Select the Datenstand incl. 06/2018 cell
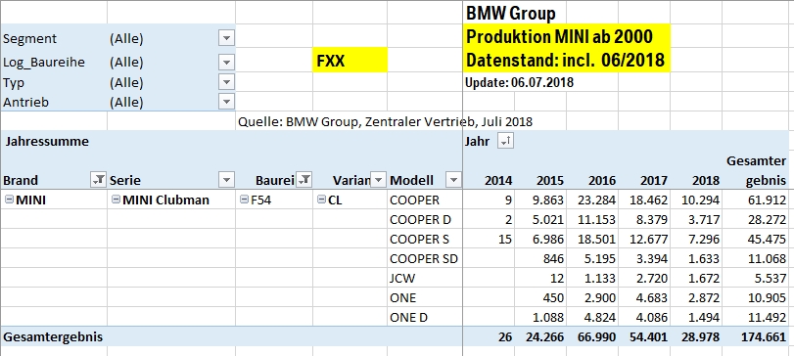794x356 pixels. point(566,61)
